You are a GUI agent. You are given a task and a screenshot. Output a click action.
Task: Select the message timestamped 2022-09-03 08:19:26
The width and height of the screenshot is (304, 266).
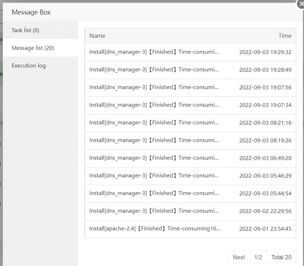154,141
